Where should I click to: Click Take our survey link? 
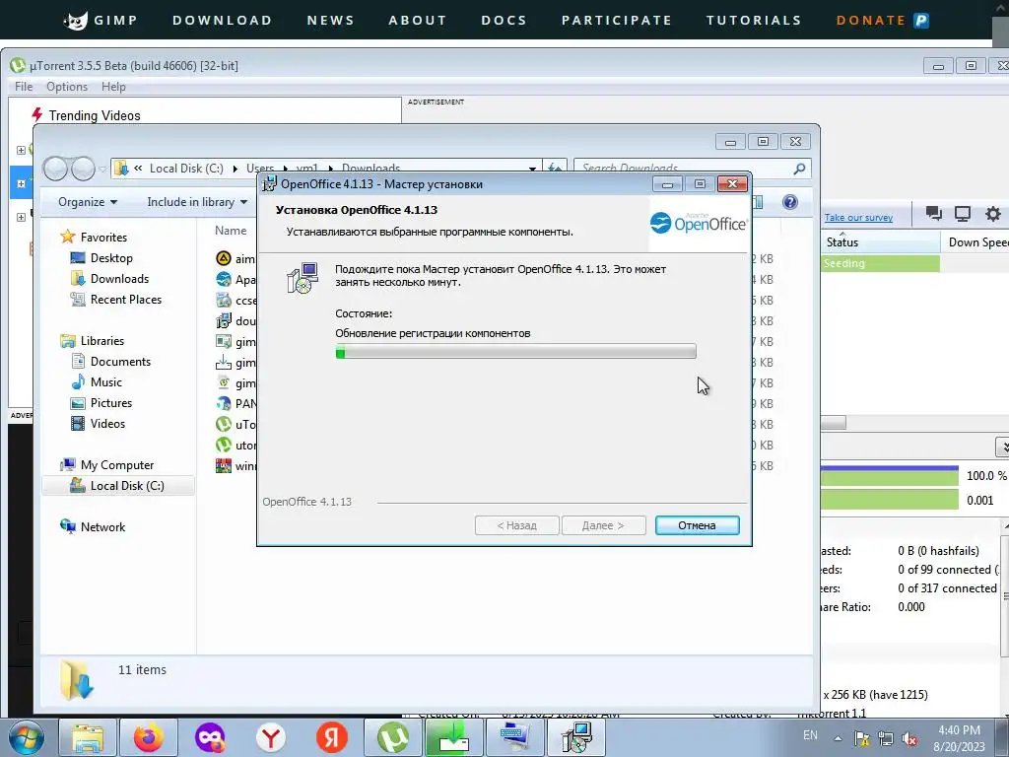pos(858,218)
